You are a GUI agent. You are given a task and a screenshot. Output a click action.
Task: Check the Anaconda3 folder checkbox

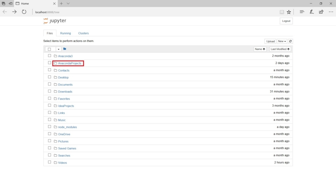point(50,56)
